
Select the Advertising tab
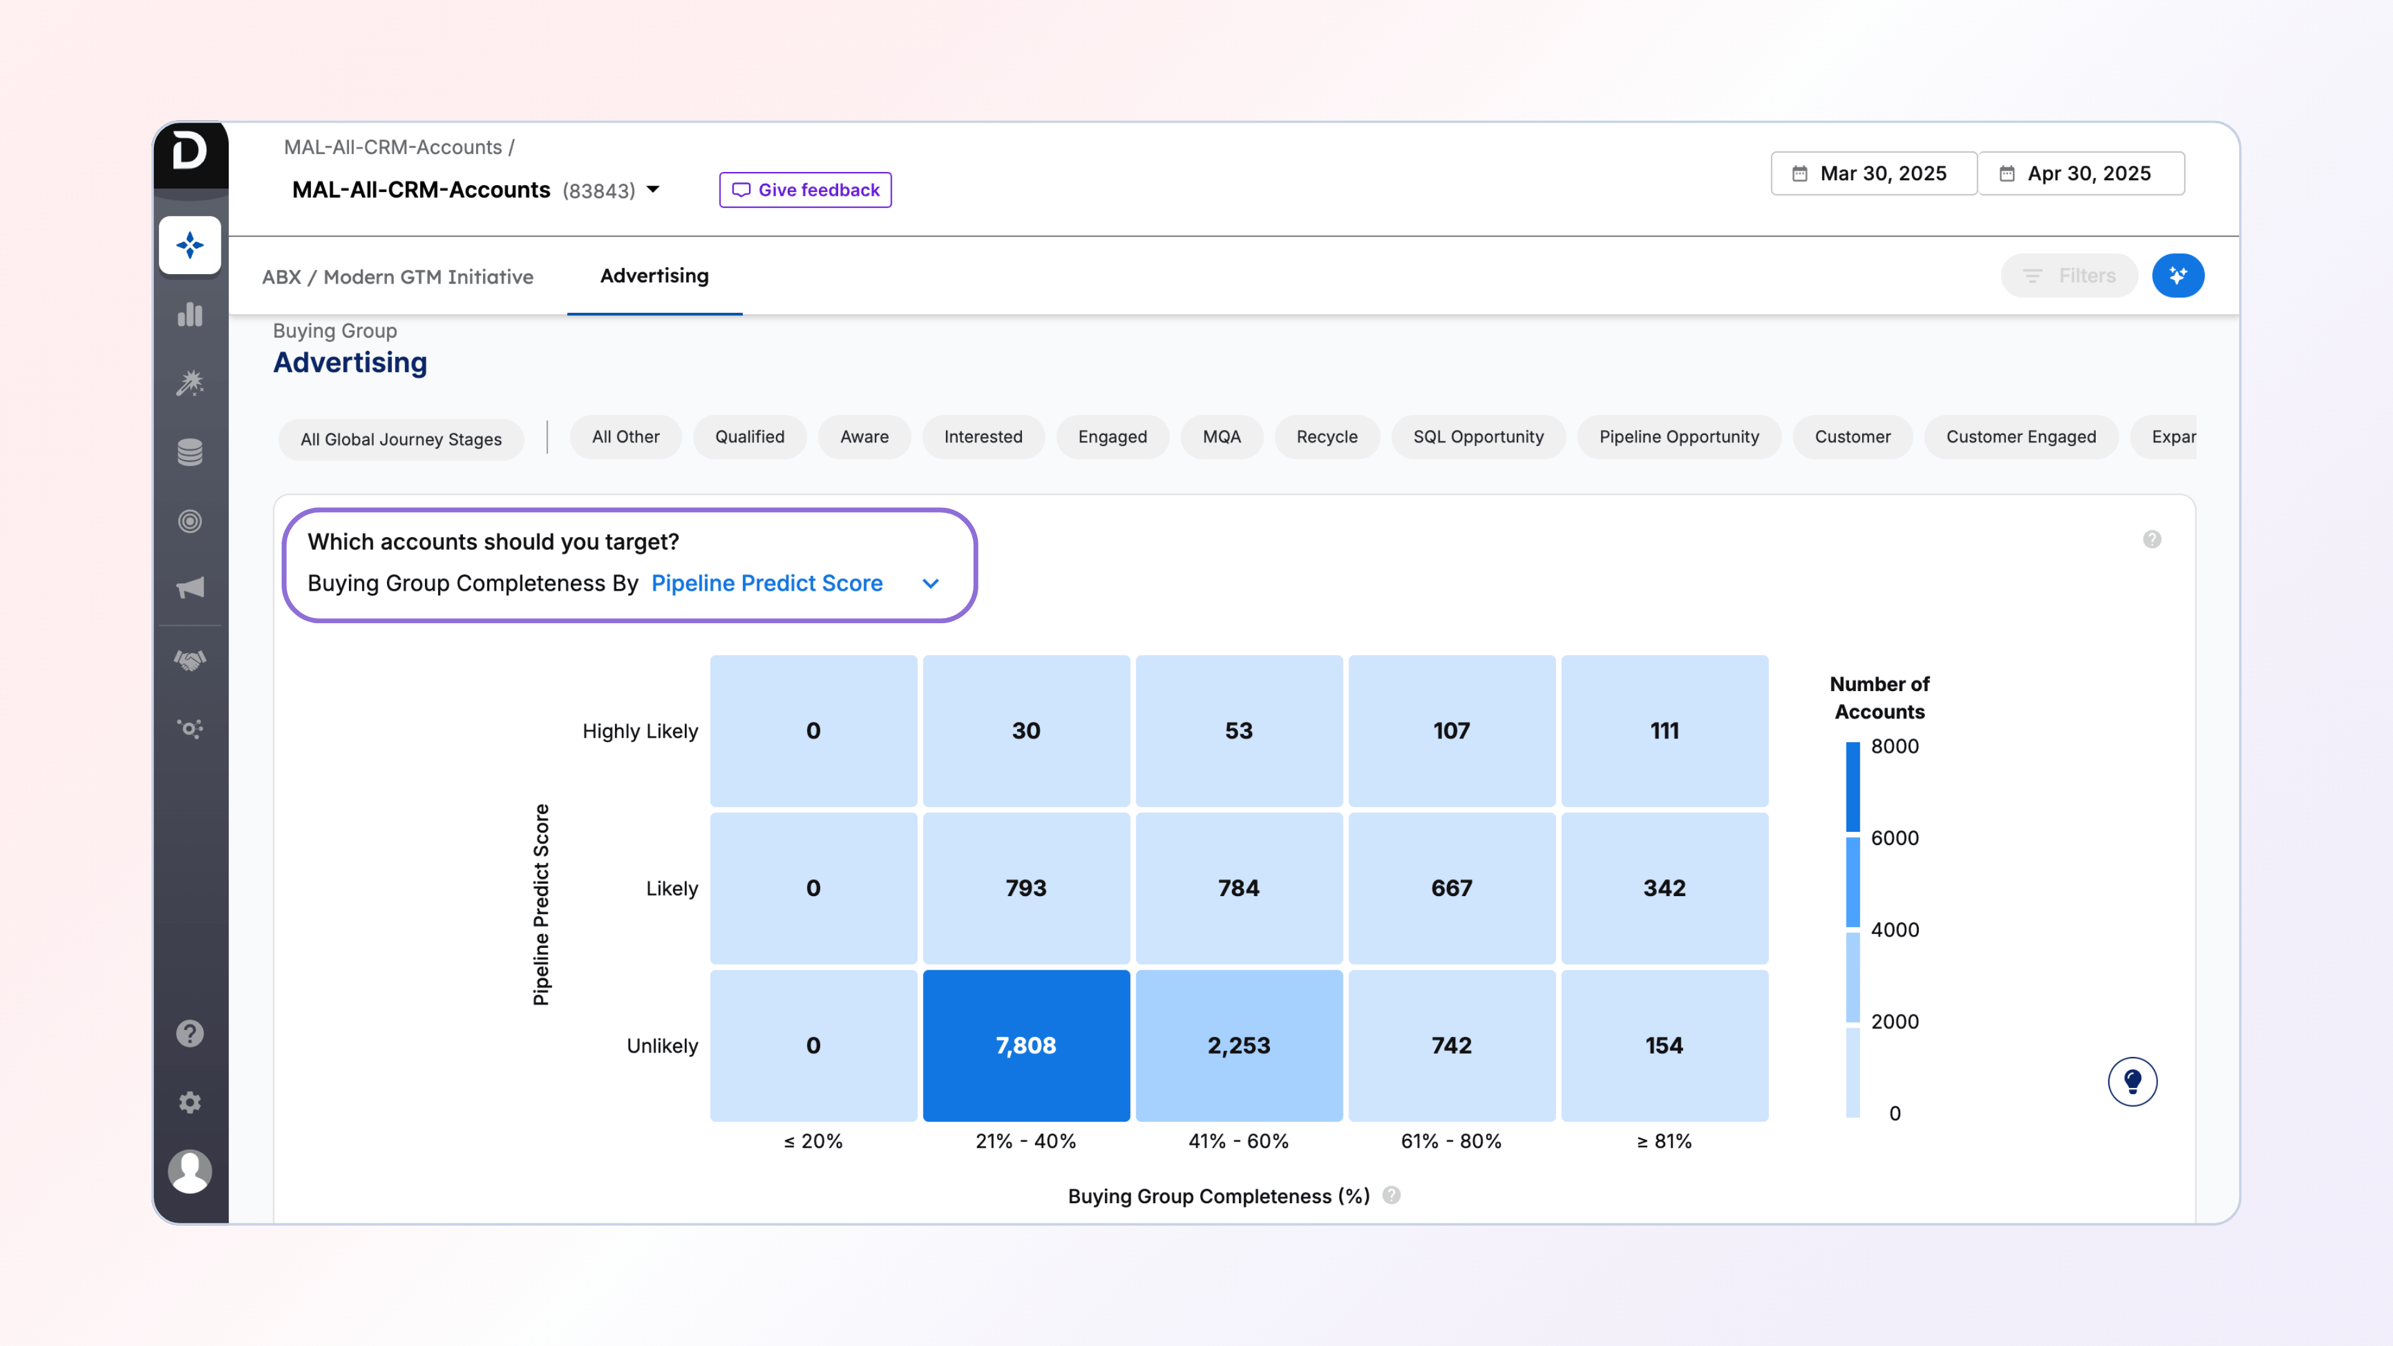point(654,276)
